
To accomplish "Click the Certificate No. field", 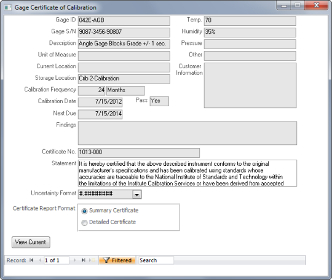I will pos(139,153).
